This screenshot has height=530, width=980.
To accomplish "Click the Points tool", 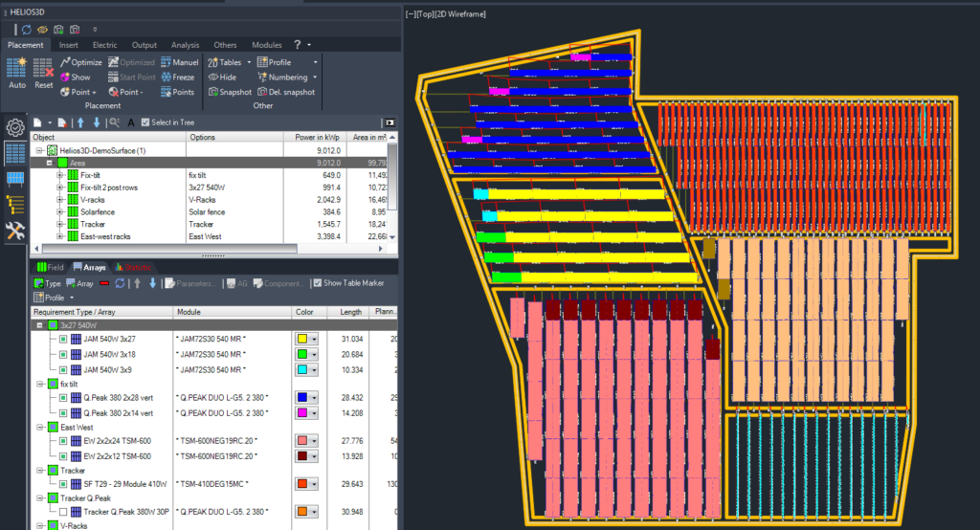I will [177, 92].
